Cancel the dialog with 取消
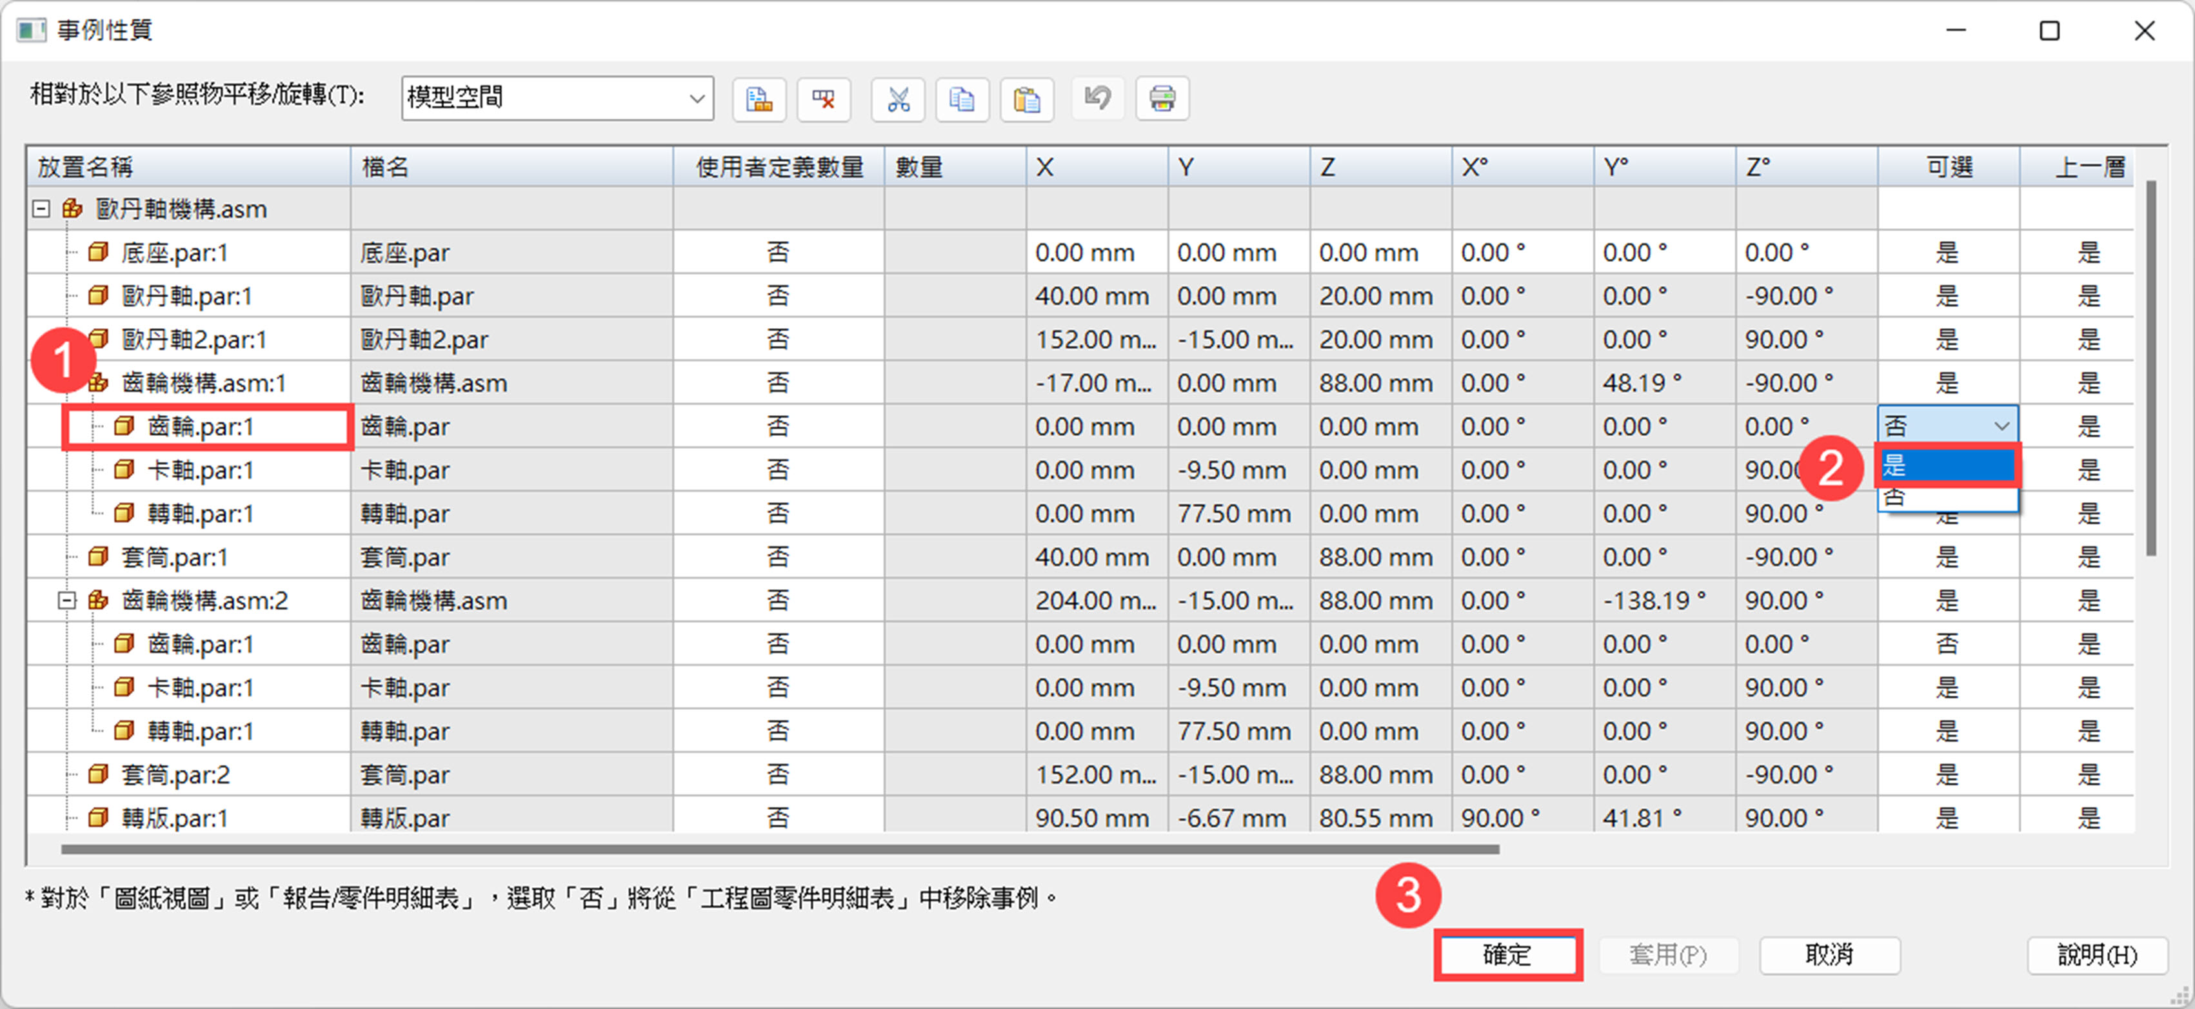2195x1009 pixels. pos(1829,954)
